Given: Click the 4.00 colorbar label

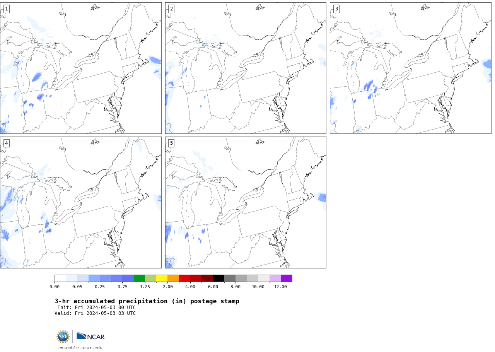Looking at the screenshot, I should click(190, 287).
